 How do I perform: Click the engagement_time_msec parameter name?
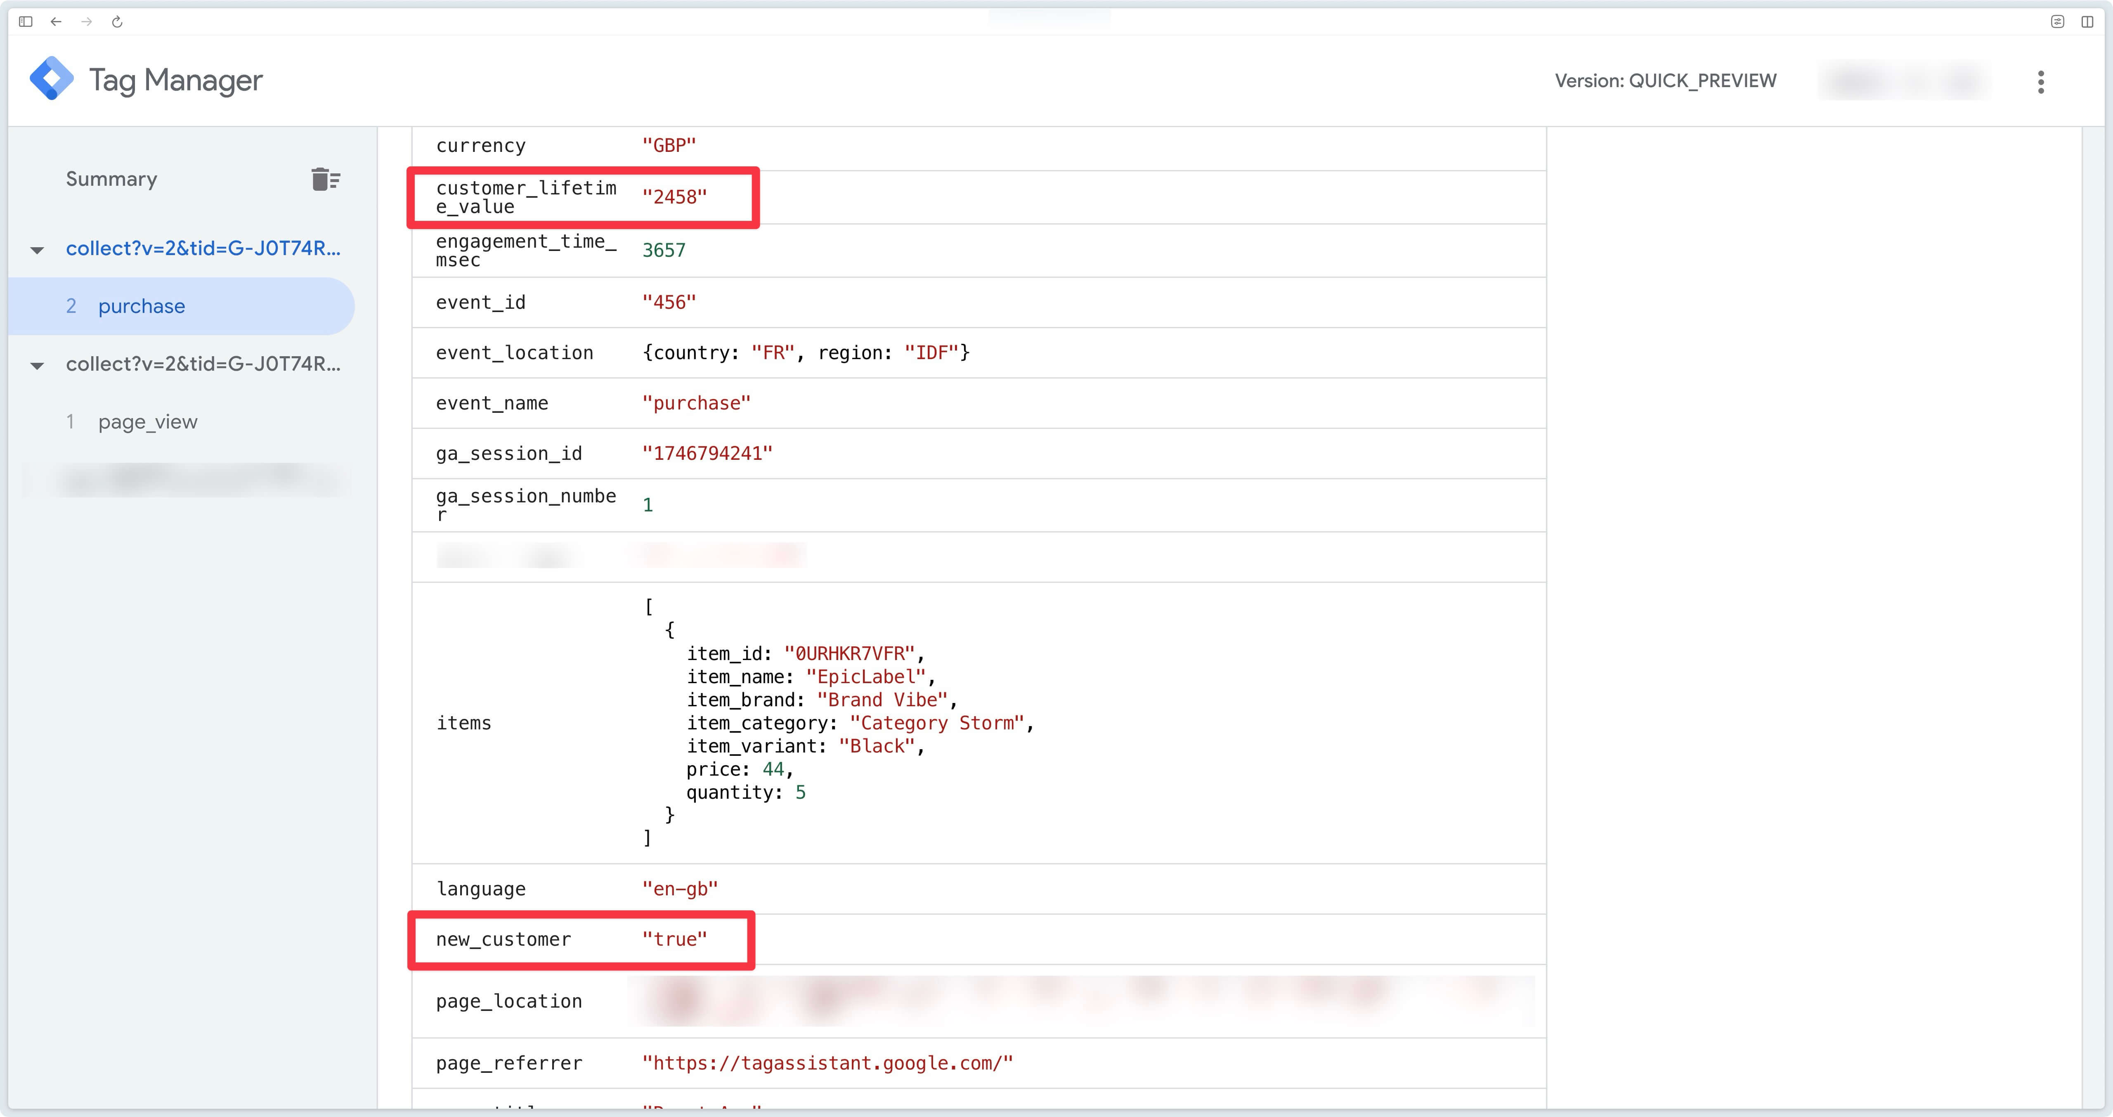coord(526,250)
